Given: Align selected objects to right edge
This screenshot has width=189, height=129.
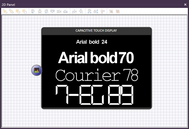Looking at the screenshot, I should pos(46,11).
